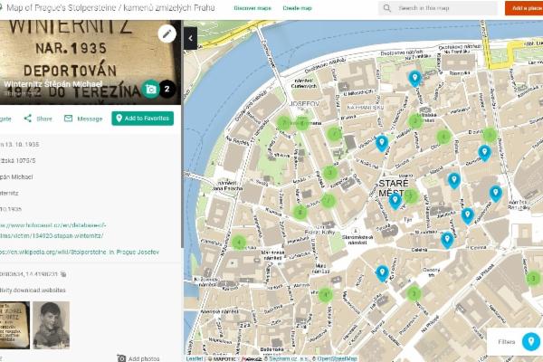The width and height of the screenshot is (543, 362).
Task: Add place to Favorites
Action: 142,119
